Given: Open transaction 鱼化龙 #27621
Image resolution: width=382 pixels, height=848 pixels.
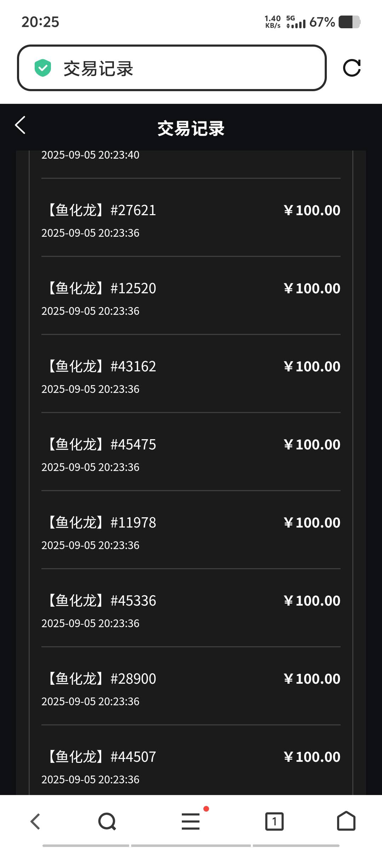Looking at the screenshot, I should click(x=191, y=217).
